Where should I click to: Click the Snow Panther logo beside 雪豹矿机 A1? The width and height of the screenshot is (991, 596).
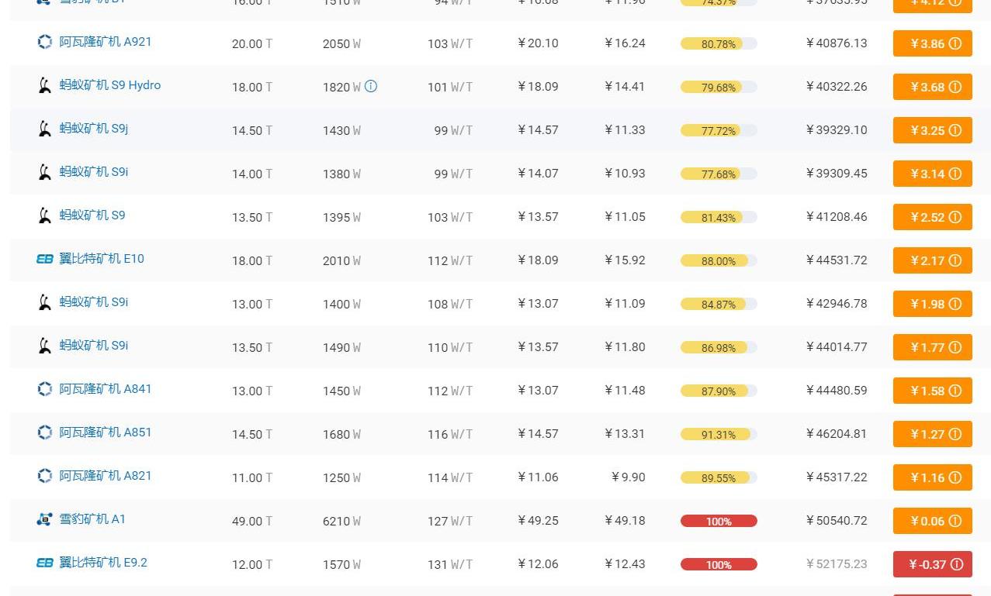click(x=45, y=519)
